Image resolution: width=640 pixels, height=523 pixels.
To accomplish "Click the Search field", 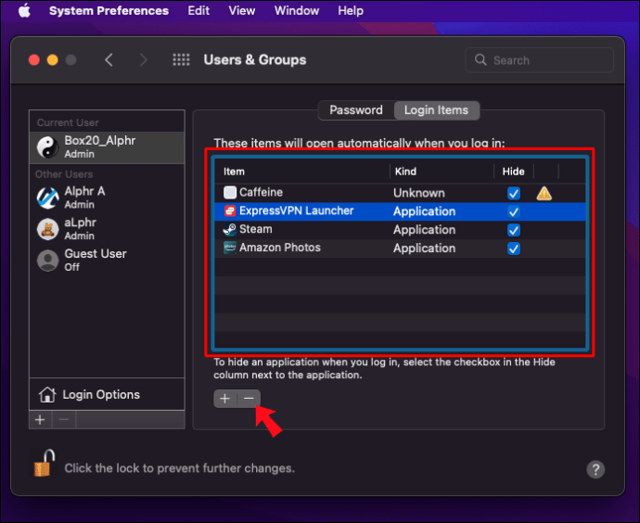I will [x=539, y=60].
